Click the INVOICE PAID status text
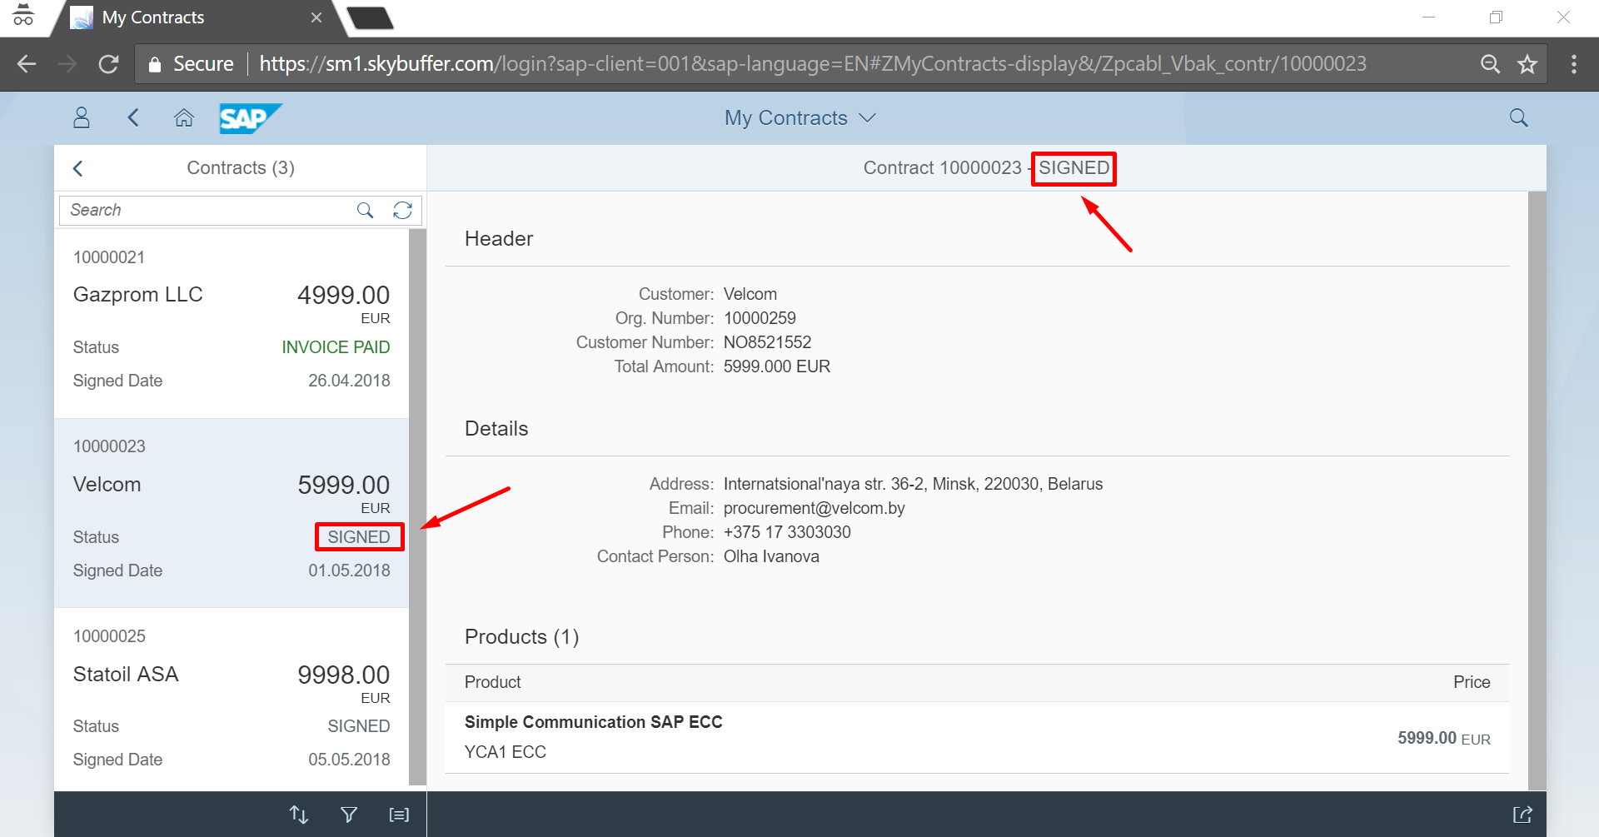The width and height of the screenshot is (1599, 837). 336,347
